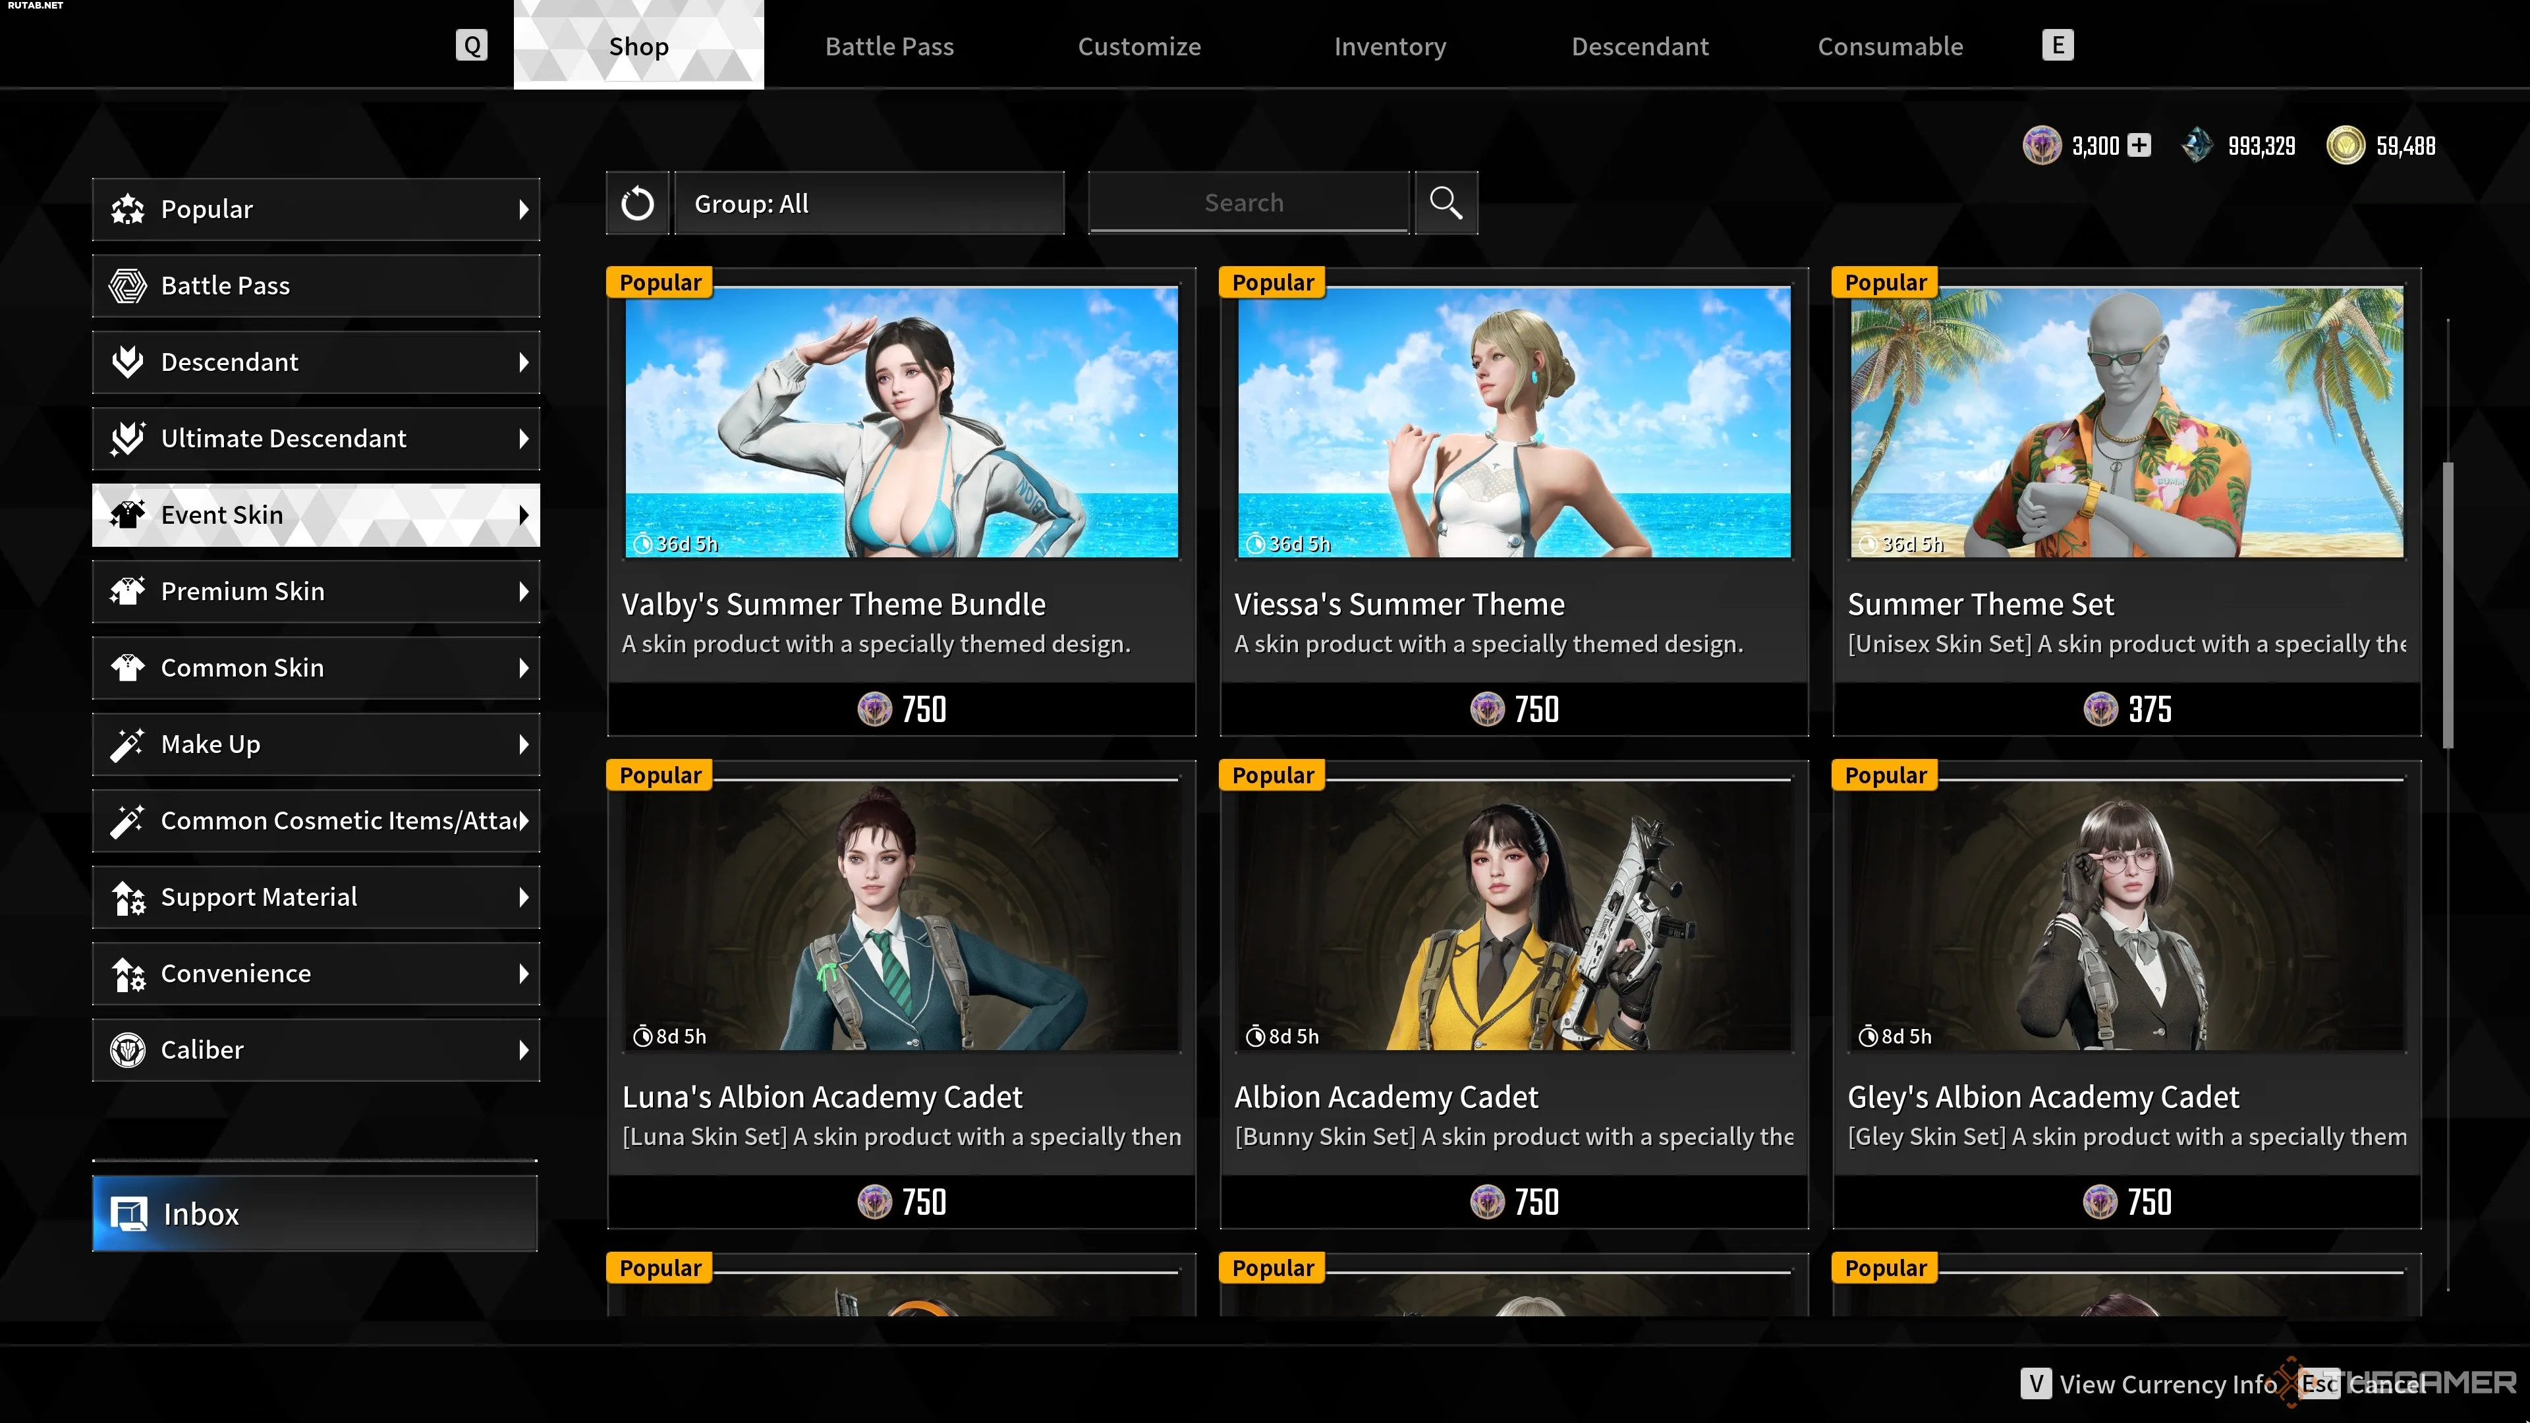Click the Inbox icon in the sidebar

pos(128,1214)
